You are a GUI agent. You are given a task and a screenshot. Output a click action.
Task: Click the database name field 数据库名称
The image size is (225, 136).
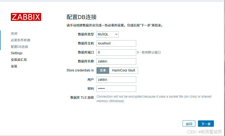[x=116, y=61]
